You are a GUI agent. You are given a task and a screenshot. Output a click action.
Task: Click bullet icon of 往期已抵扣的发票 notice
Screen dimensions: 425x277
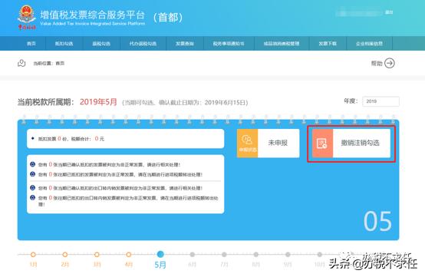pyautogui.click(x=33, y=174)
